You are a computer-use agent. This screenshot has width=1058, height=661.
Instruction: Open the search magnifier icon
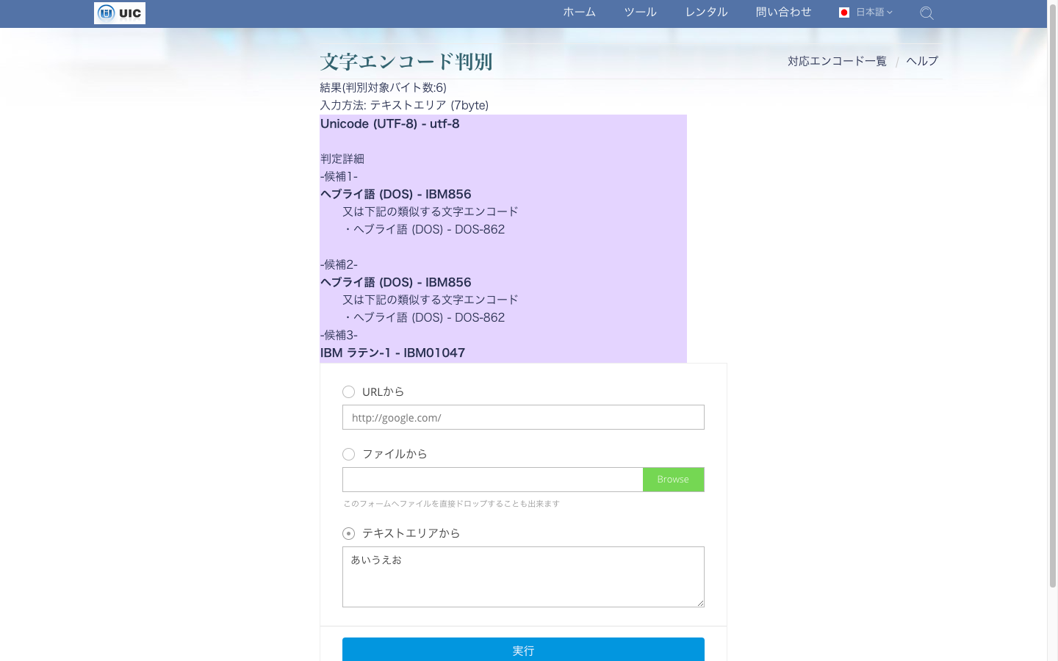point(926,13)
